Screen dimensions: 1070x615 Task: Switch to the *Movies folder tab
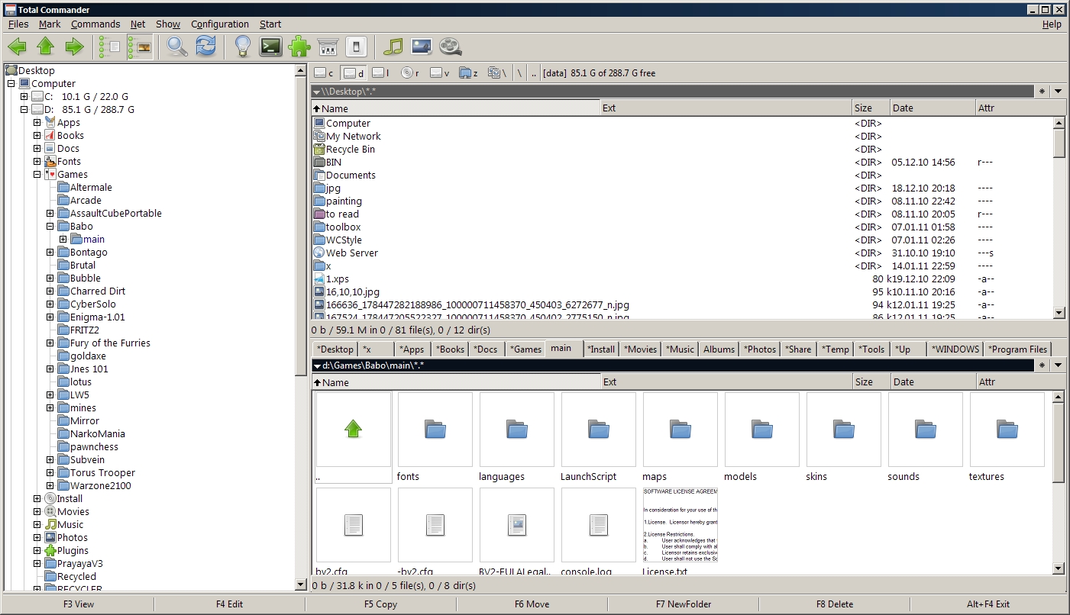(x=640, y=349)
